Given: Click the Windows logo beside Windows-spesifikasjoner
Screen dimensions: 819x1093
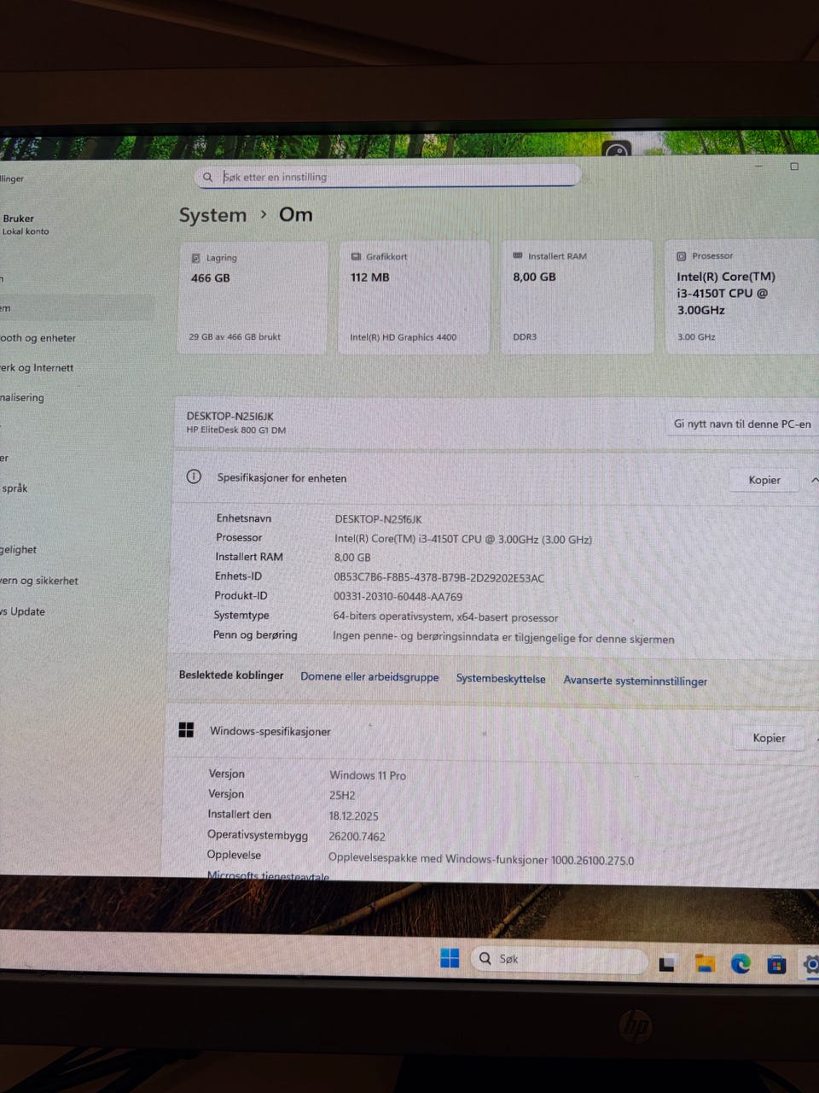Looking at the screenshot, I should (186, 729).
